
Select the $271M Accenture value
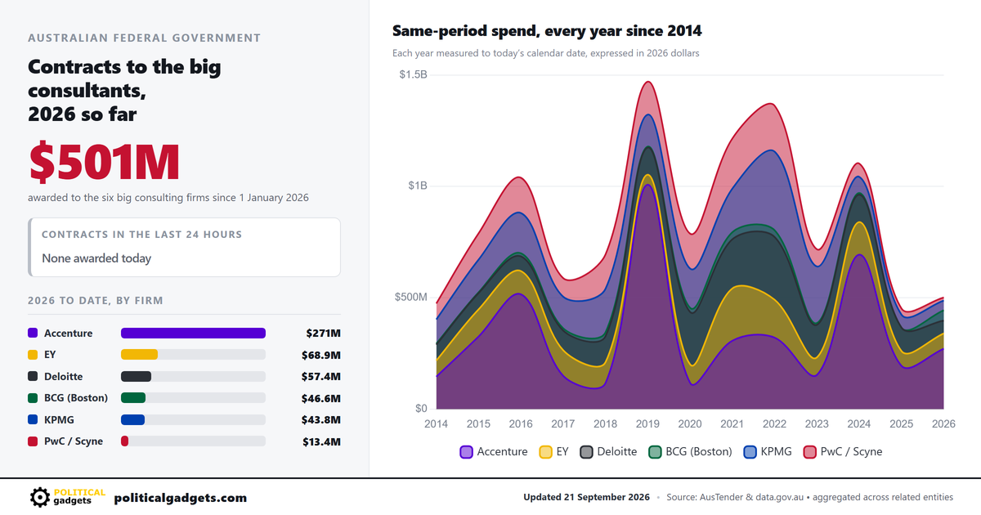pyautogui.click(x=324, y=333)
